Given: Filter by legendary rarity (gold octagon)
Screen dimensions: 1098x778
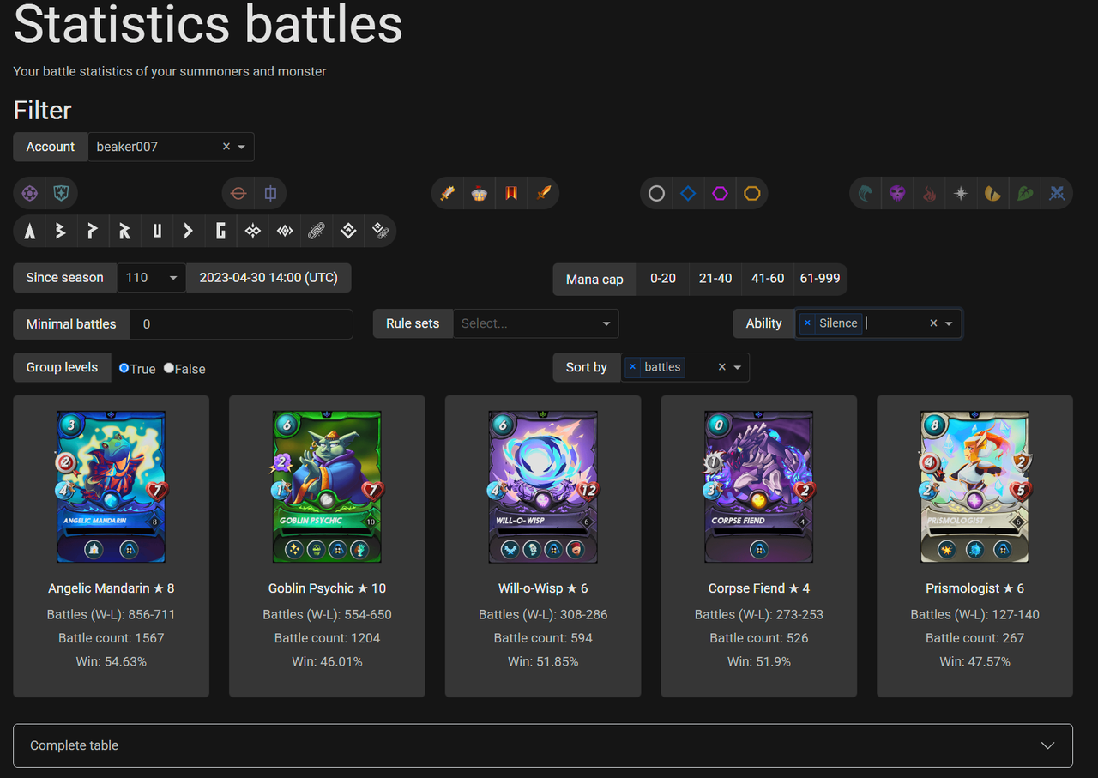Looking at the screenshot, I should (752, 194).
